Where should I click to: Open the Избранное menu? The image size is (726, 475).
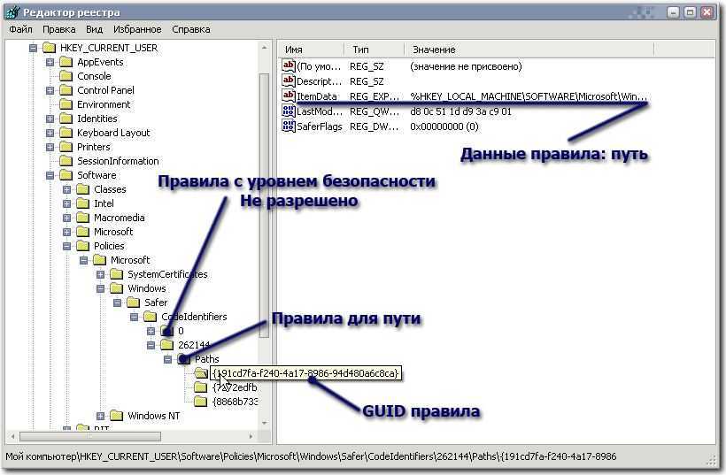tap(137, 29)
